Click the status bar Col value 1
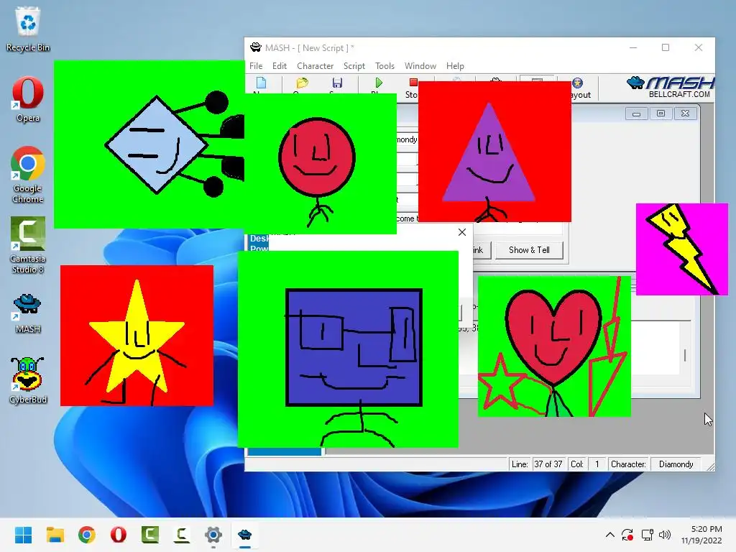The image size is (736, 552). pyautogui.click(x=597, y=464)
